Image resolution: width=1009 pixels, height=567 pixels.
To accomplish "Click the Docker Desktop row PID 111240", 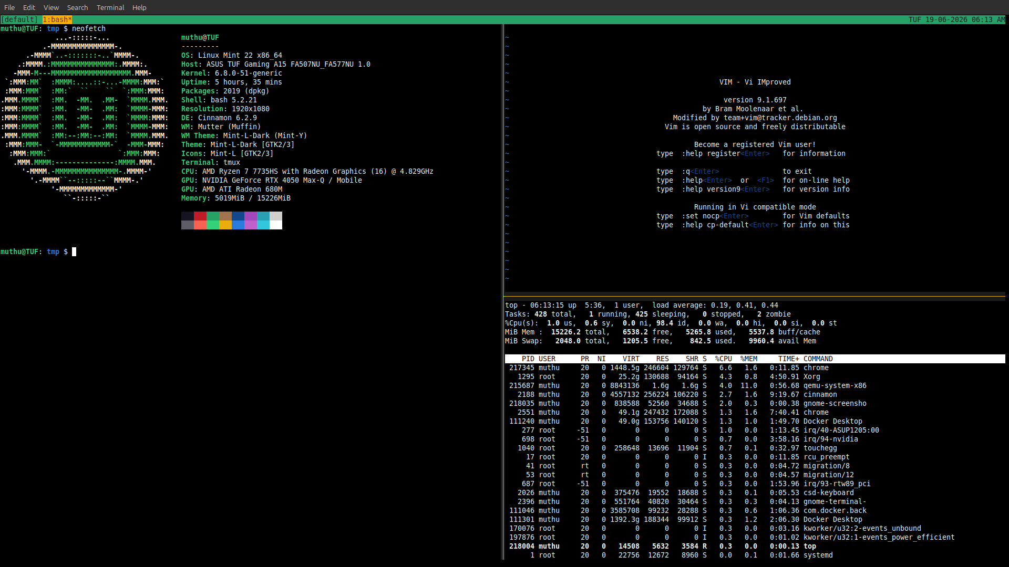I will 755,421.
